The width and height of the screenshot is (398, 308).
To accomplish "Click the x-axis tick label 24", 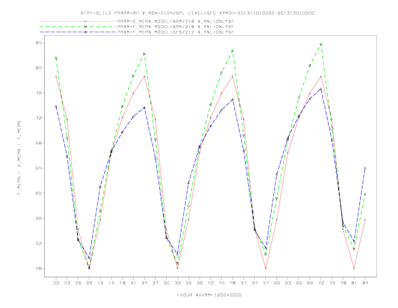I will [x=144, y=283].
